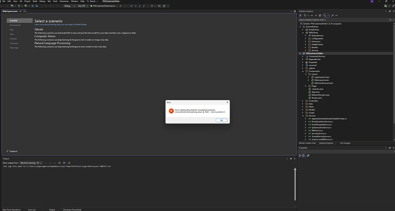Open the 'Show output from' dropdown

[31, 163]
